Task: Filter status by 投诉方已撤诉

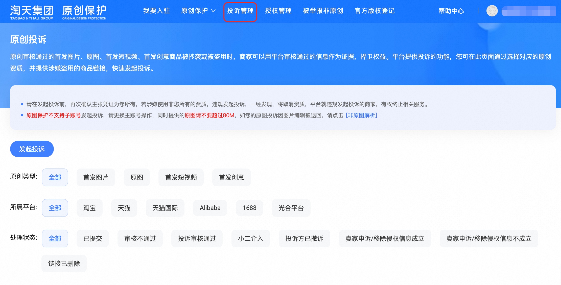Action: 304,239
